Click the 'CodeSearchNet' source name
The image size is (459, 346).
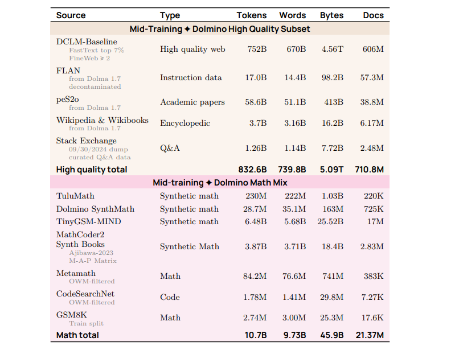pos(85,294)
